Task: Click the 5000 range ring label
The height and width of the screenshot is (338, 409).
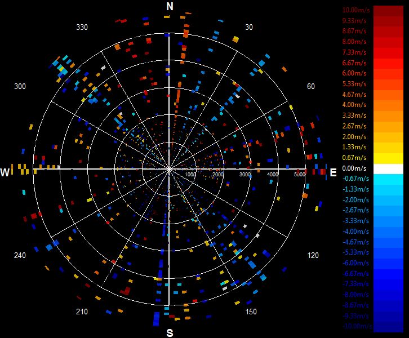Action: (x=300, y=174)
